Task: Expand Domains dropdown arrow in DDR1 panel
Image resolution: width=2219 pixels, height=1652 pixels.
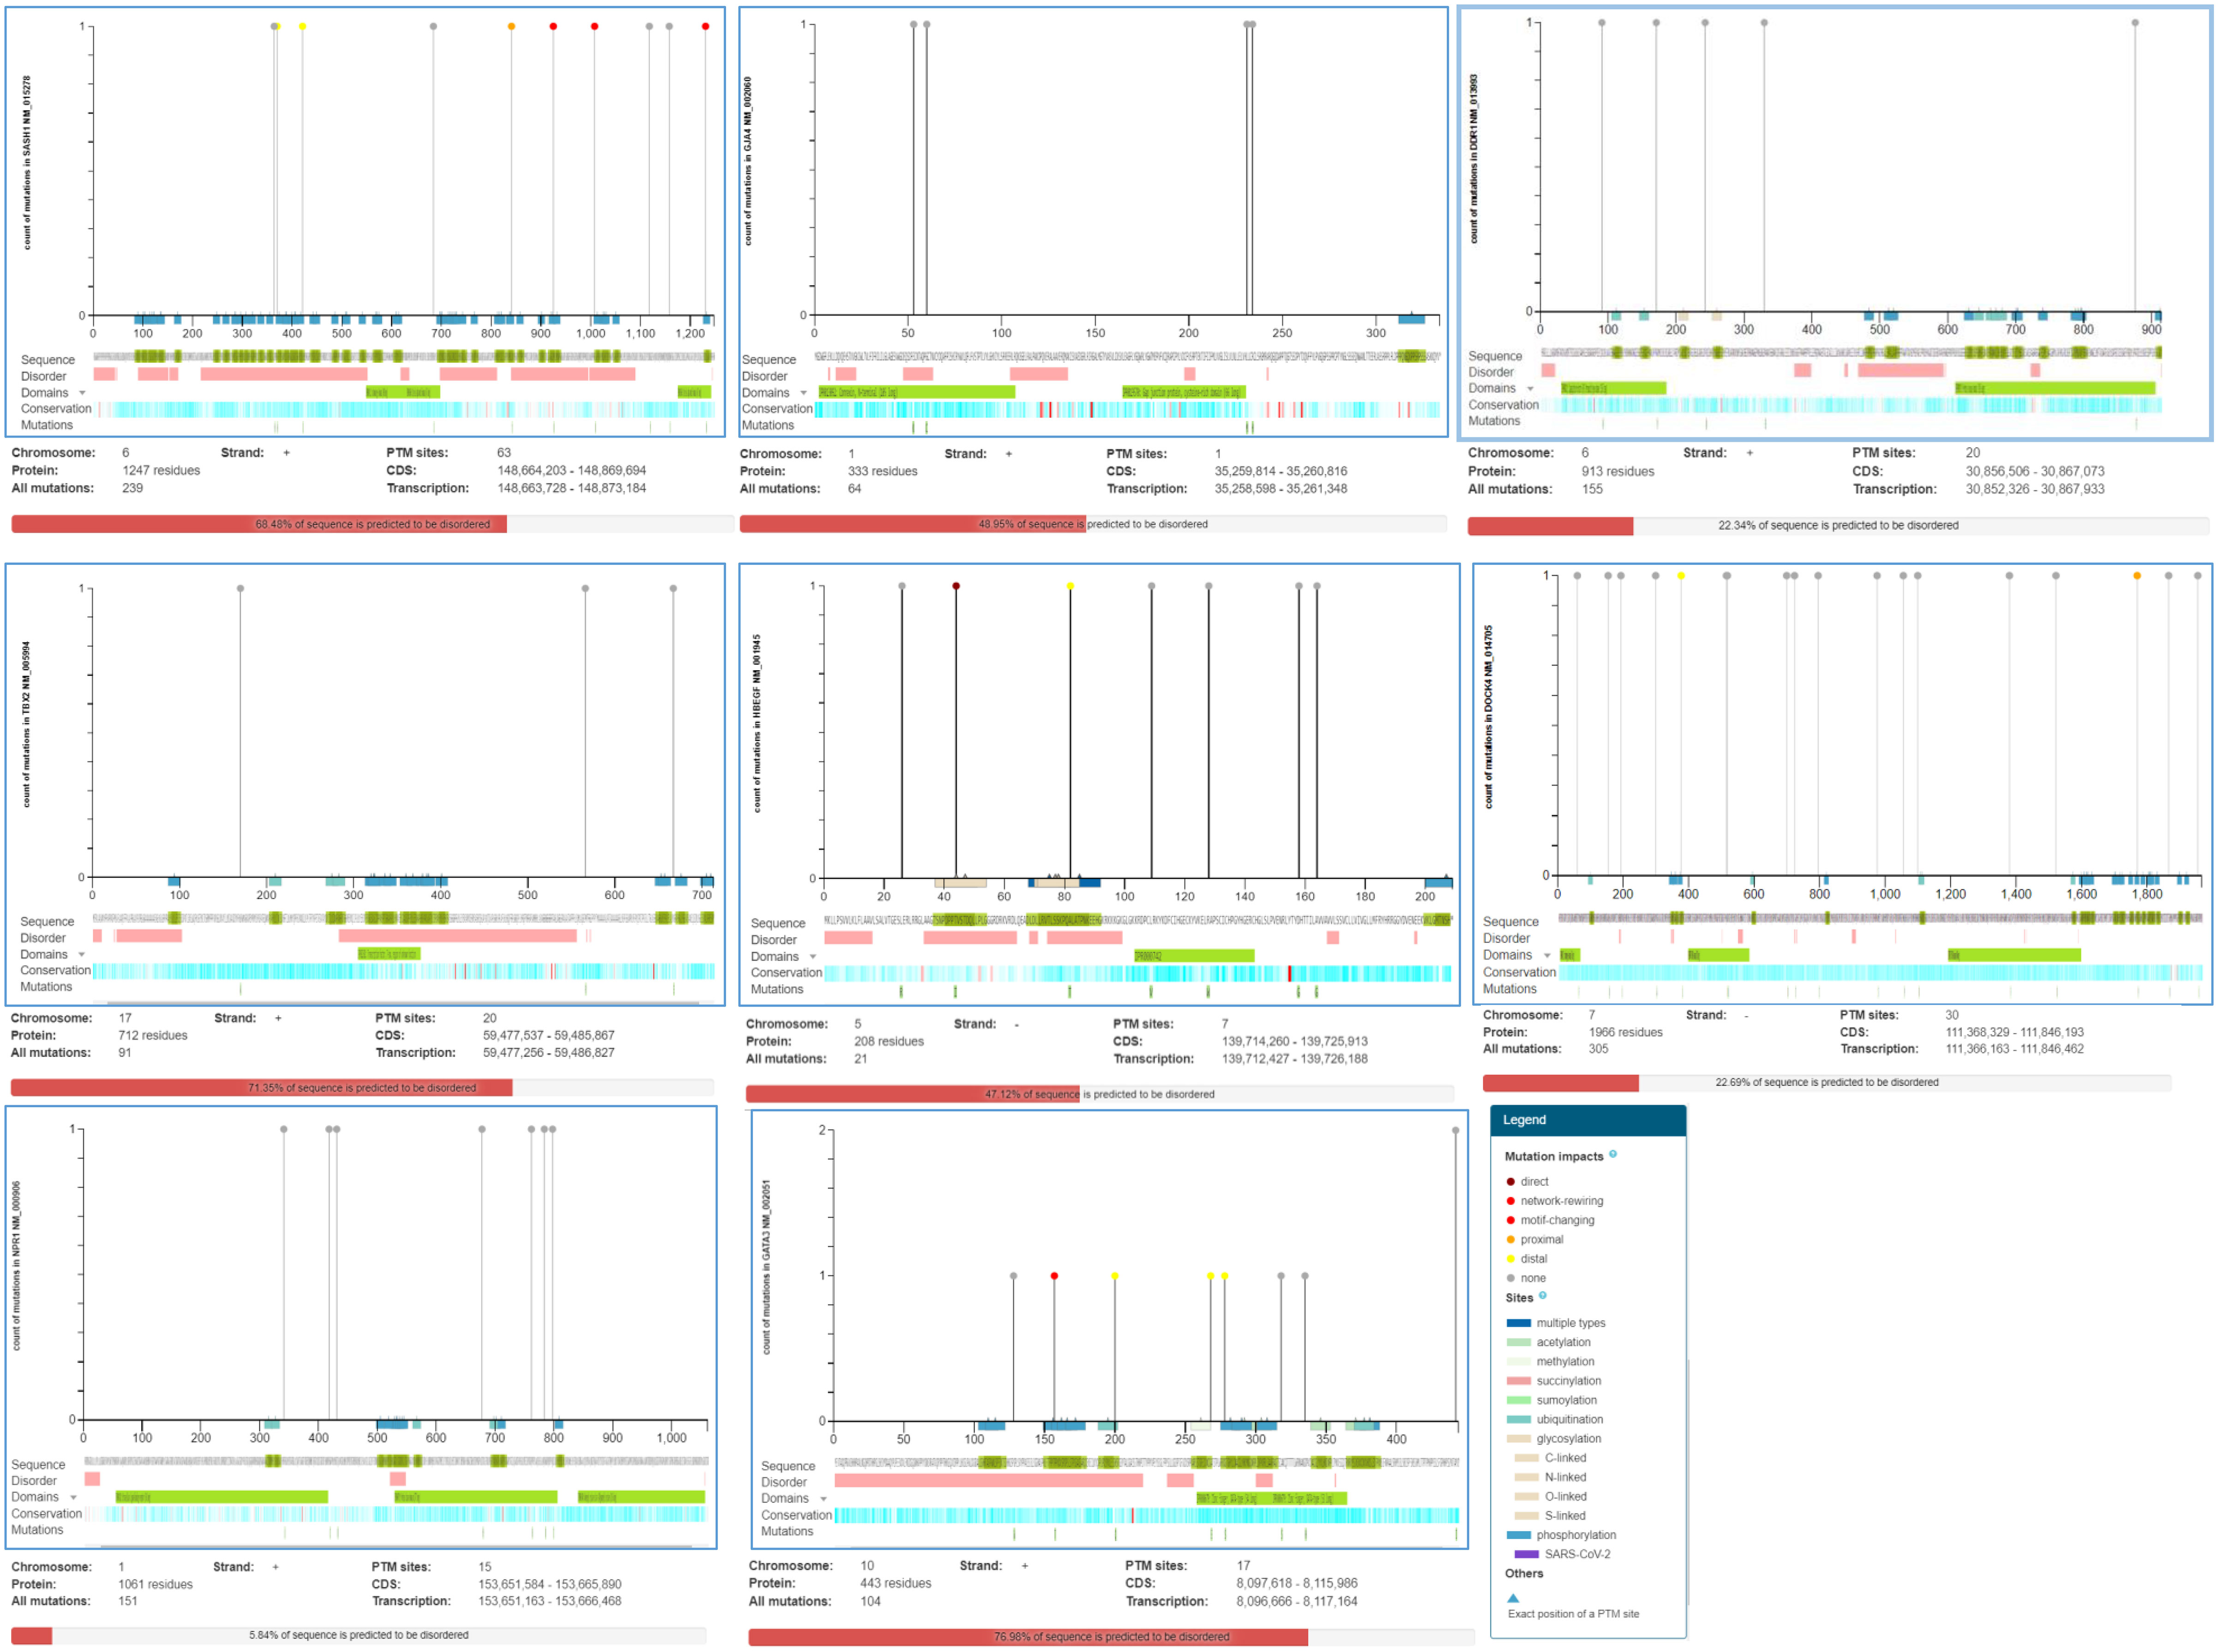Action: [x=1530, y=389]
